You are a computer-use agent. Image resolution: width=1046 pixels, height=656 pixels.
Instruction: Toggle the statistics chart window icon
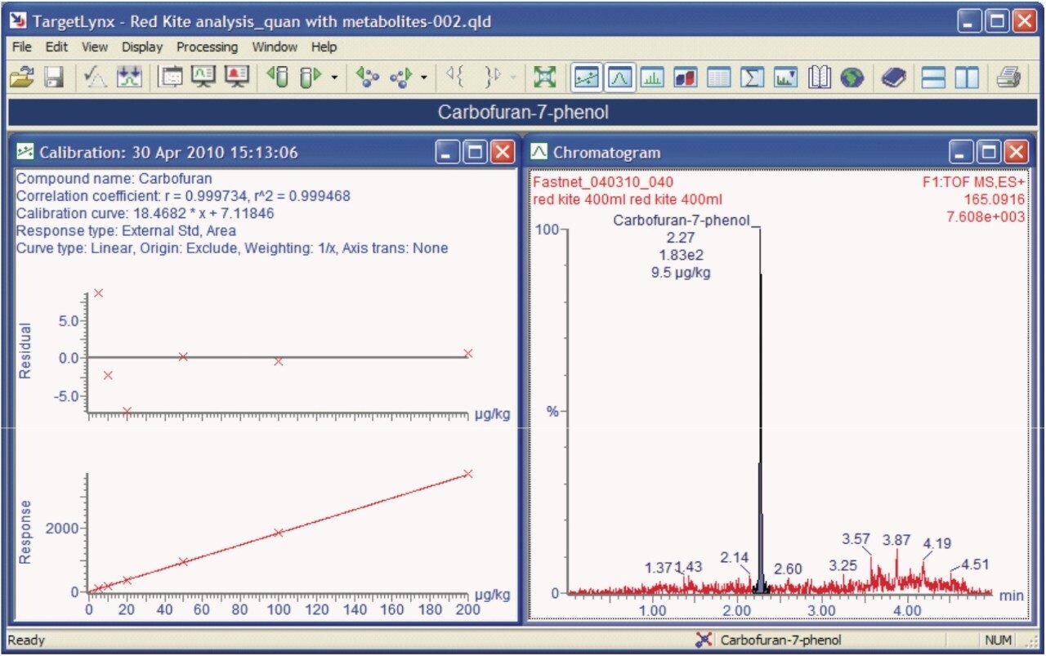pyautogui.click(x=784, y=78)
